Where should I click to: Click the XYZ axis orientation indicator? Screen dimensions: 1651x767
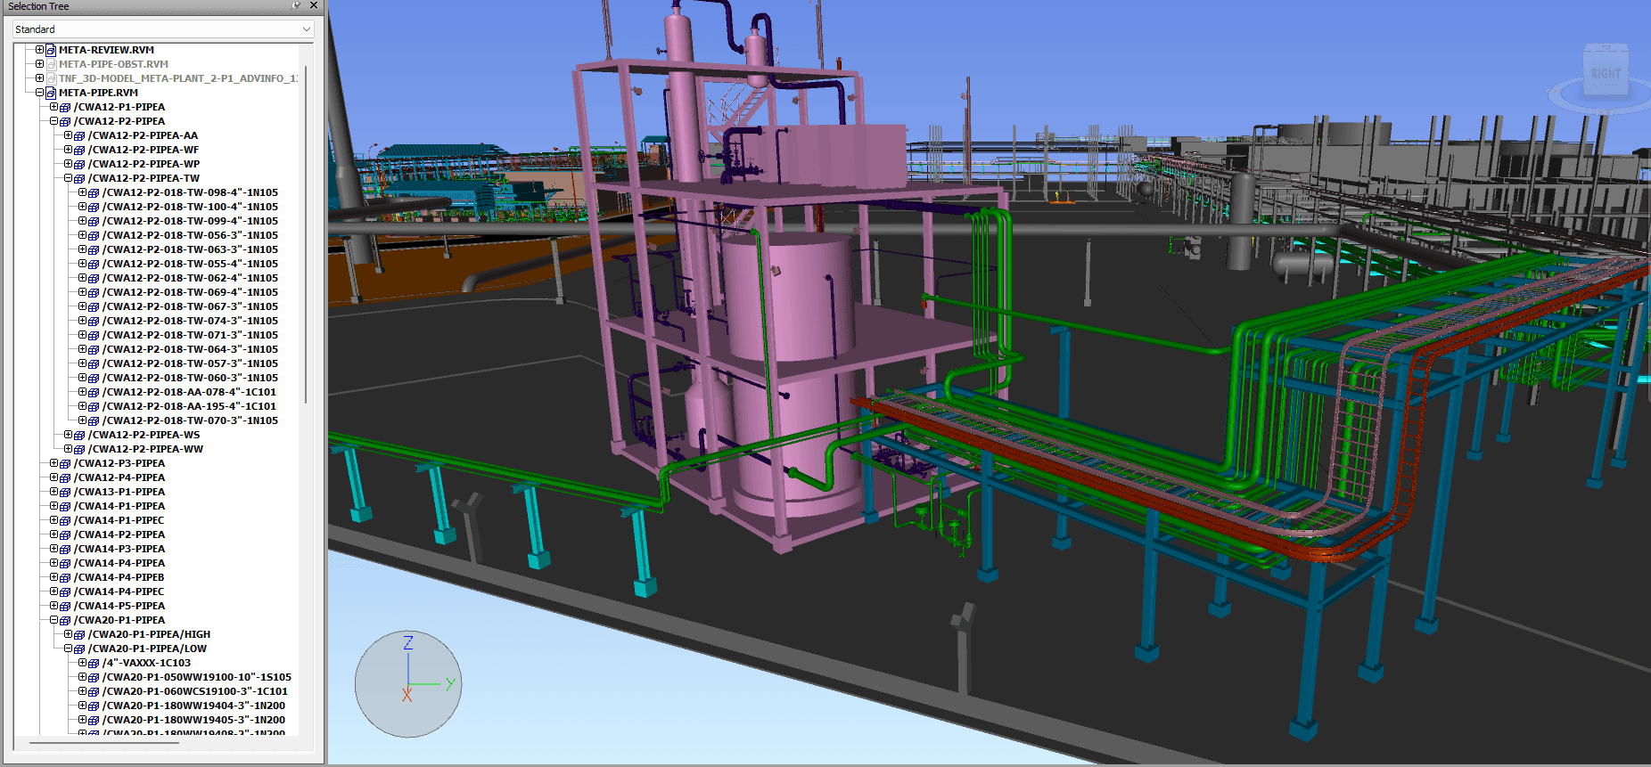pyautogui.click(x=408, y=683)
